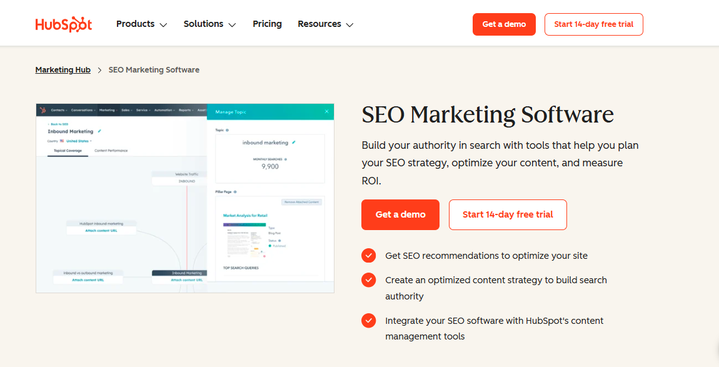Click the checkmark beside content strategy bullet

point(368,279)
